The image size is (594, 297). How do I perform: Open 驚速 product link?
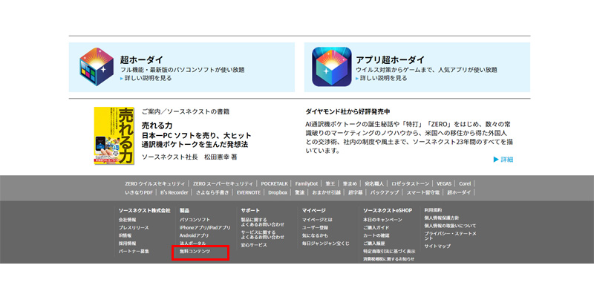[300, 192]
